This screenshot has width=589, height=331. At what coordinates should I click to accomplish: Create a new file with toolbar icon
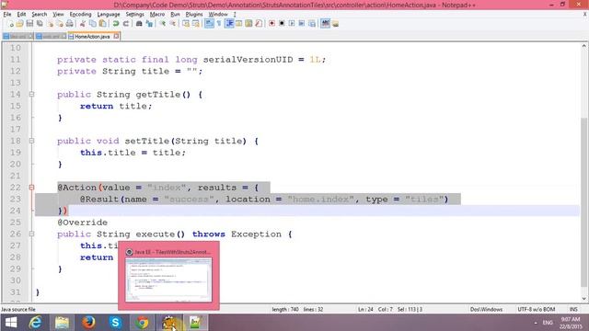(10, 24)
